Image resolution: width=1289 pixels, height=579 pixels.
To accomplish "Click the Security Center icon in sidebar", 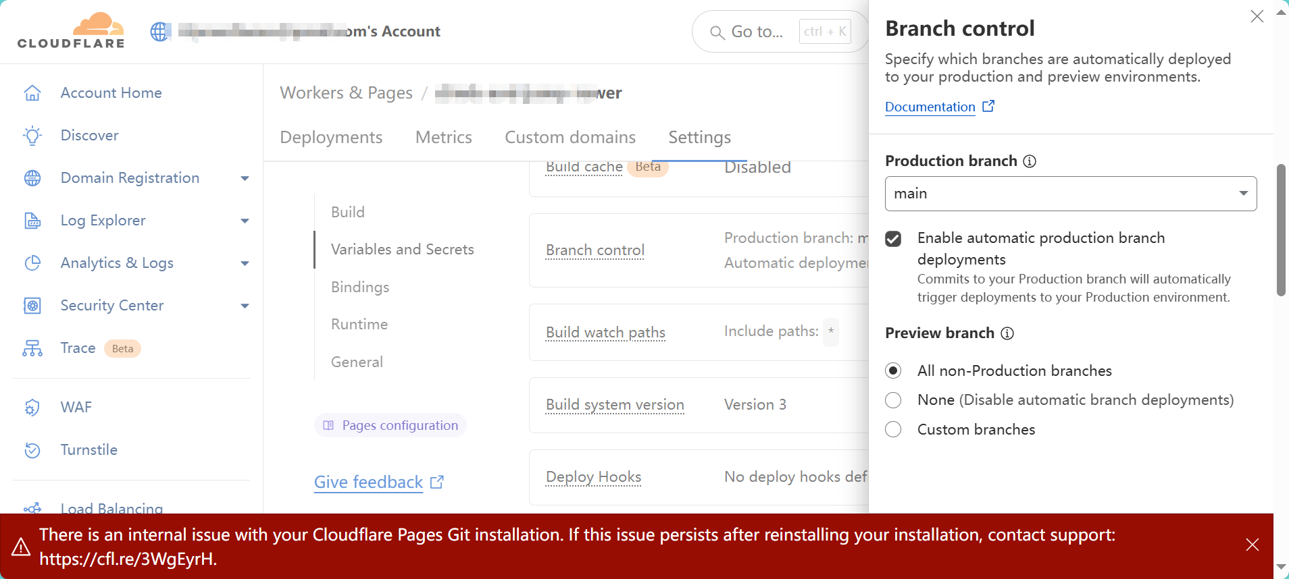I will pos(32,306).
